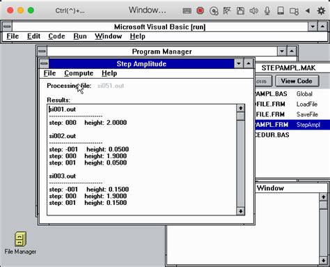Click Step Amplitude maximize up-arrow button
Image resolution: width=330 pixels, height=267 pixels.
pos(249,63)
